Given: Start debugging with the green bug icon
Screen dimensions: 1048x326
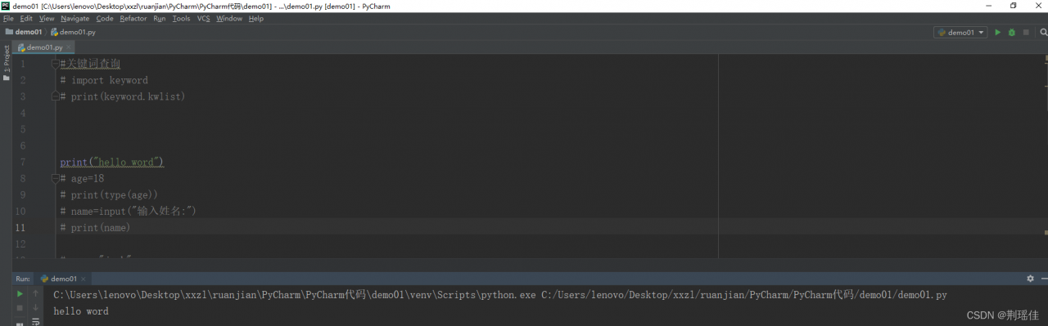Looking at the screenshot, I should (1011, 32).
